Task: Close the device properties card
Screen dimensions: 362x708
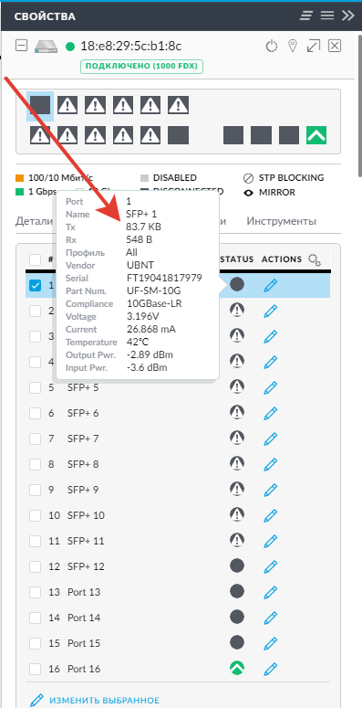Action: point(335,46)
